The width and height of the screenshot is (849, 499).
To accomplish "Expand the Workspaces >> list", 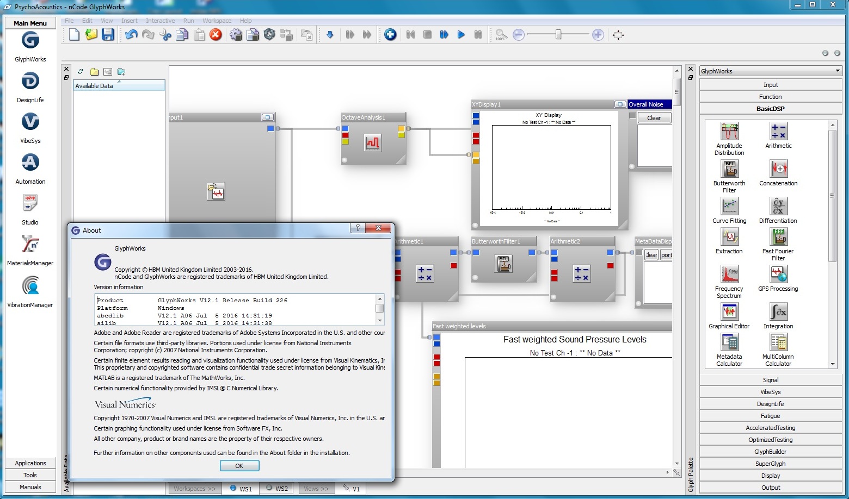I will tap(195, 489).
